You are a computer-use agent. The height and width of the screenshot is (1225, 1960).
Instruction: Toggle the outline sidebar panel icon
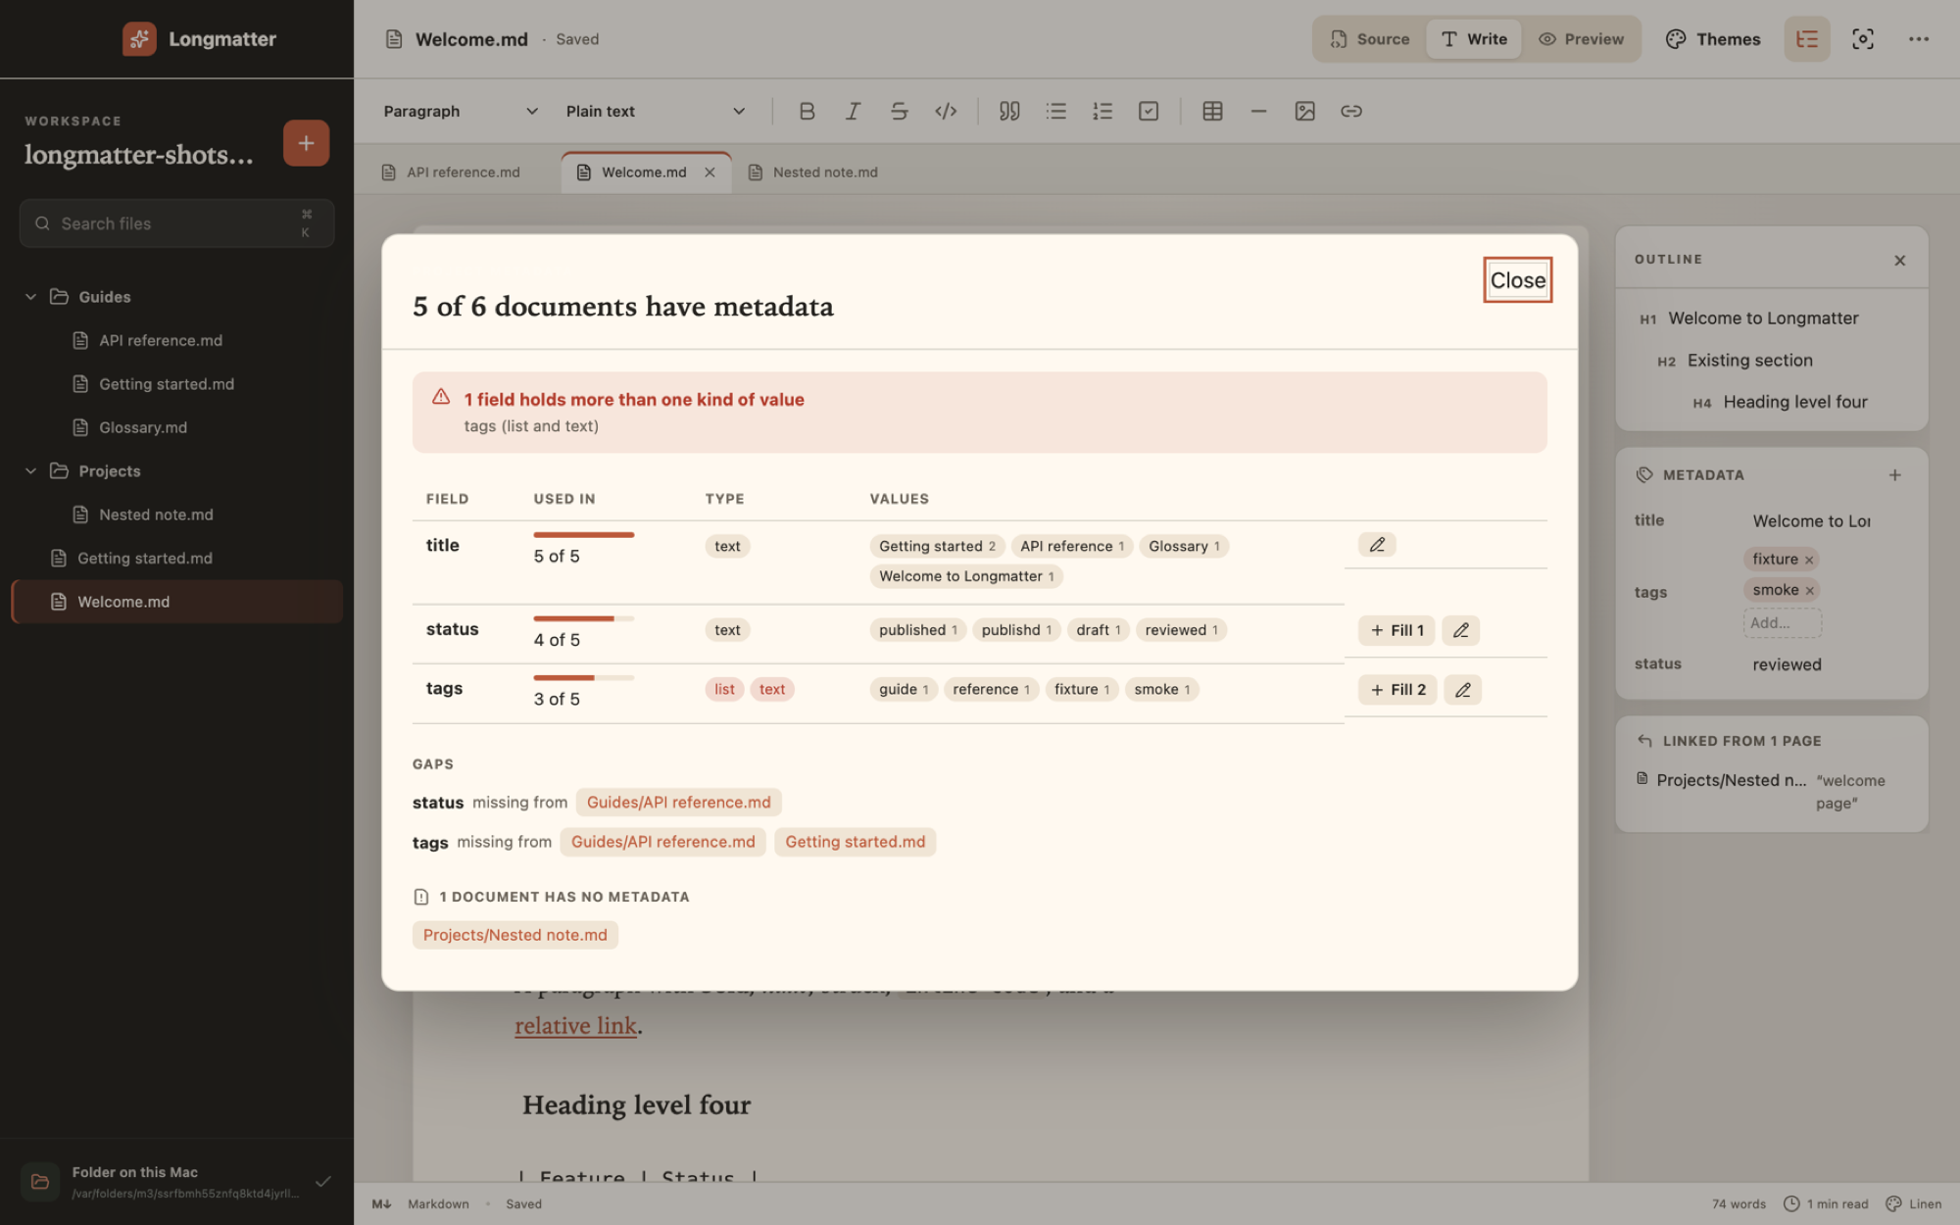[1807, 39]
